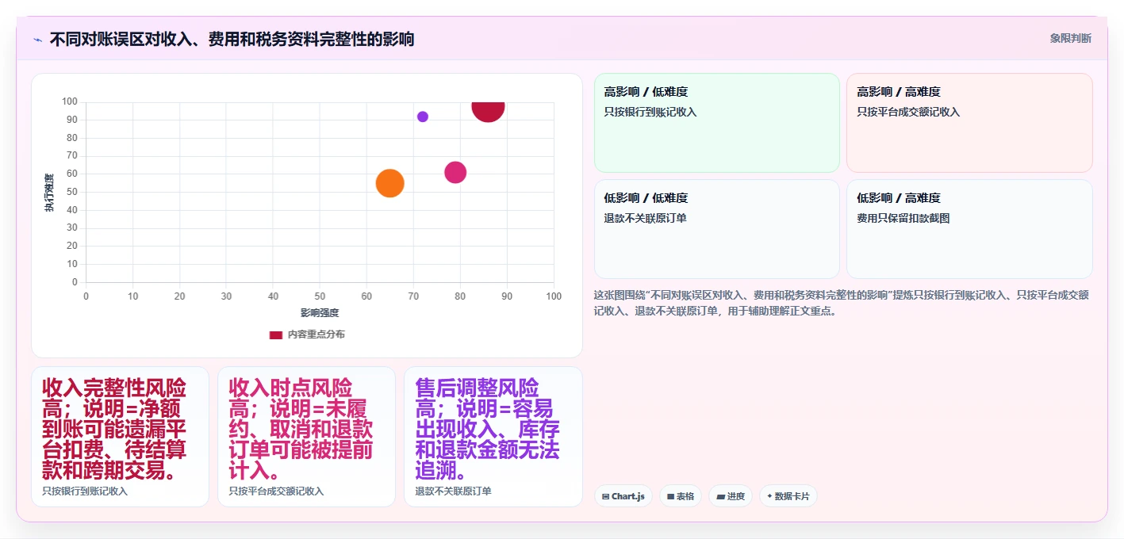Open the 低影响 / 高难度 quadrant card
The width and height of the screenshot is (1124, 539).
[969, 229]
